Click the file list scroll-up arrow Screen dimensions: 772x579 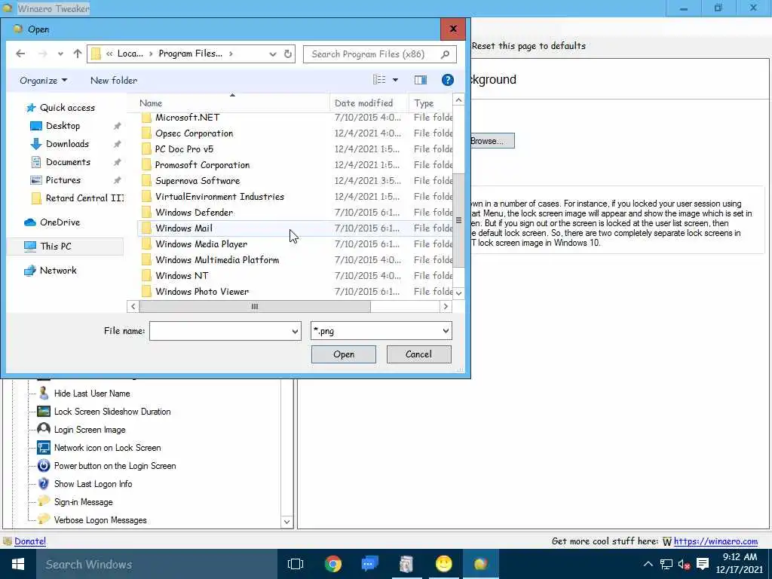(x=458, y=100)
